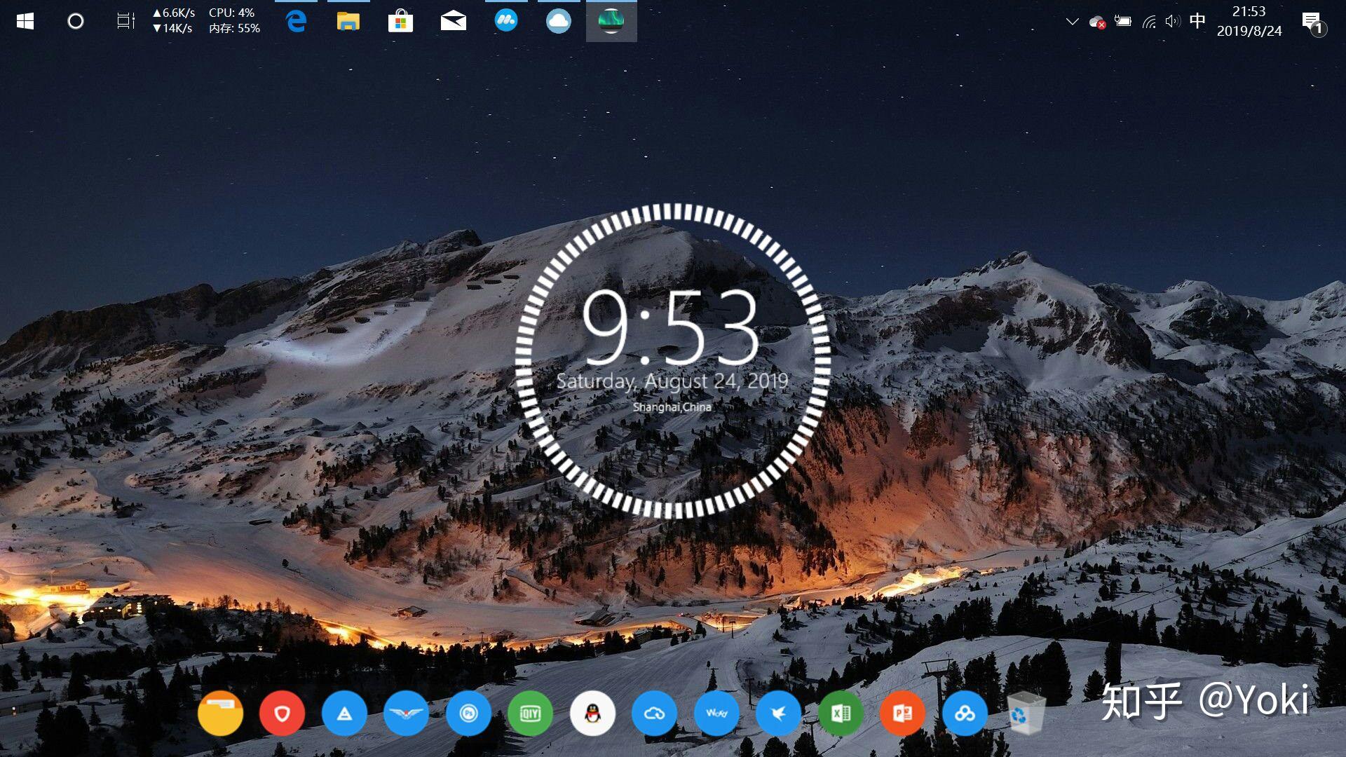Open the Recycle Bin
1346x757 pixels.
(x=1026, y=714)
